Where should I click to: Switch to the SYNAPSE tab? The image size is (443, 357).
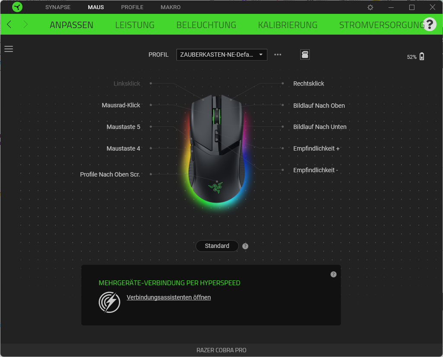58,7
